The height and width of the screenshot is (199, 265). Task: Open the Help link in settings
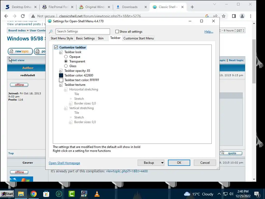coord(209,31)
